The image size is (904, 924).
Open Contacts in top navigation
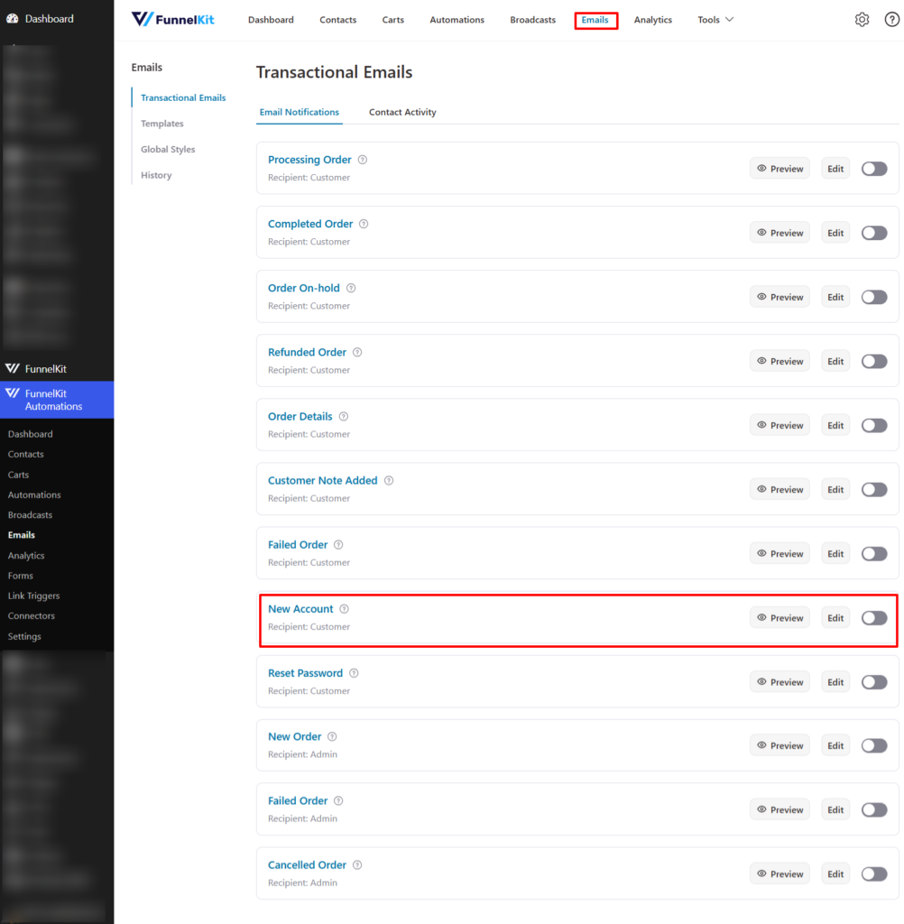point(337,20)
